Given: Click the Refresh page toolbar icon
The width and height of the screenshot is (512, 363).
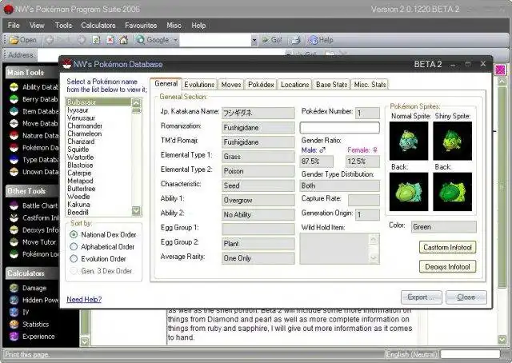Looking at the screenshot, I should point(96,40).
